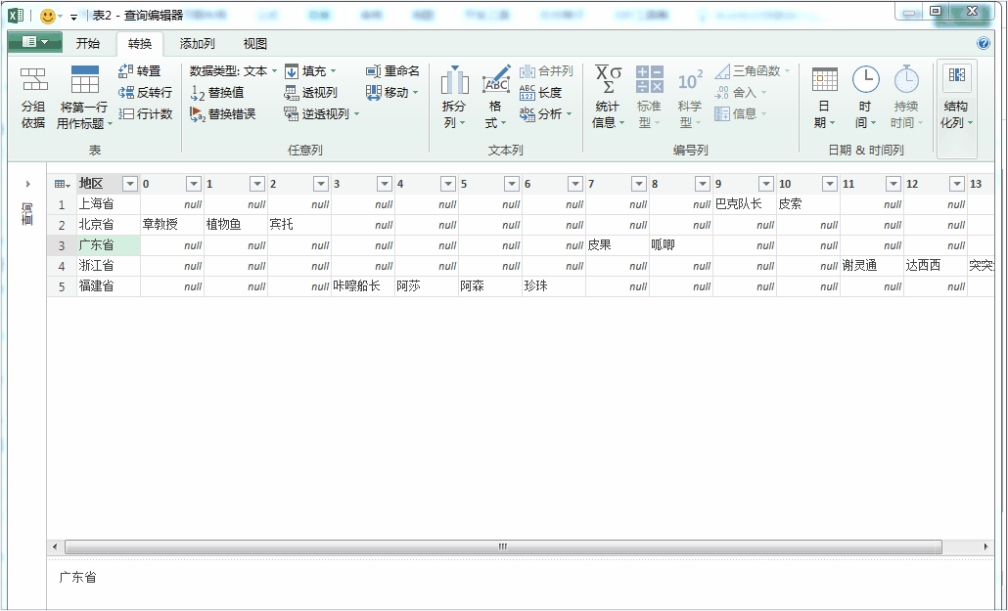Select cell 珍珠

point(554,286)
